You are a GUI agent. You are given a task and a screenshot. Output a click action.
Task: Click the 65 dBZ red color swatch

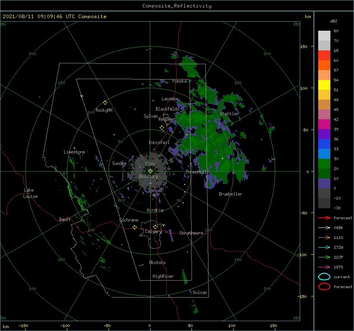point(324,55)
